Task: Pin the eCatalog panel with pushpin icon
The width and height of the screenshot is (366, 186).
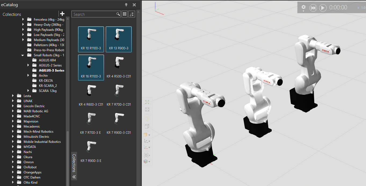Action: [x=126, y=5]
